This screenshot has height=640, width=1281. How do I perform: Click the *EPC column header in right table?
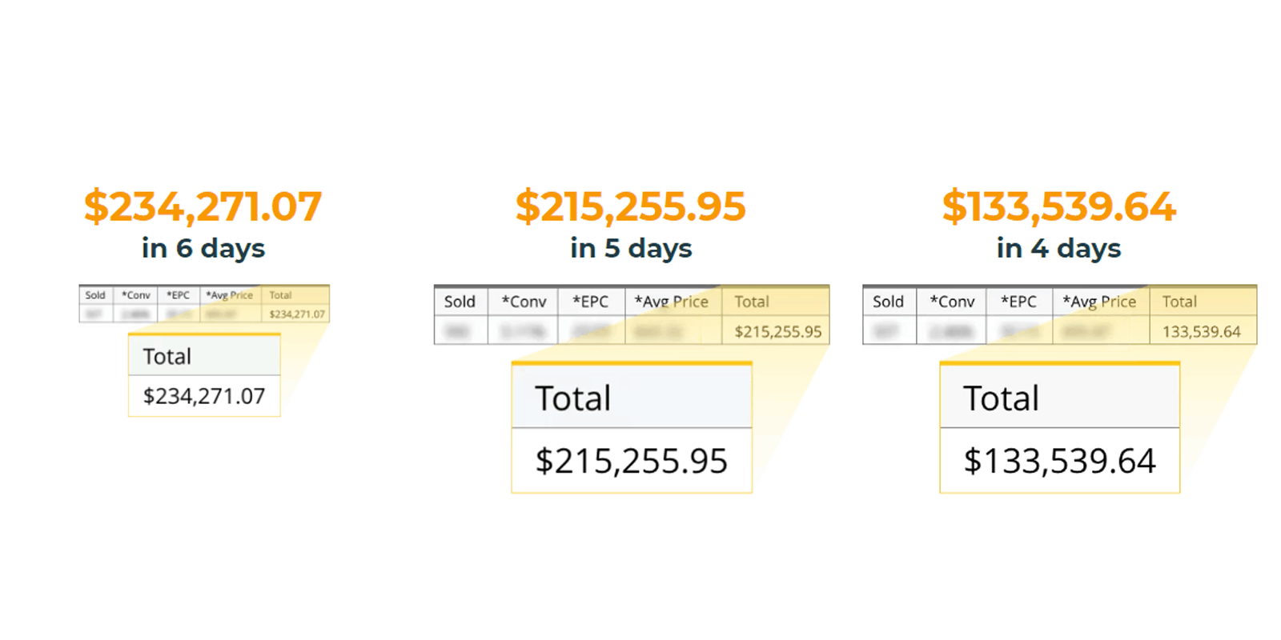click(x=1018, y=302)
